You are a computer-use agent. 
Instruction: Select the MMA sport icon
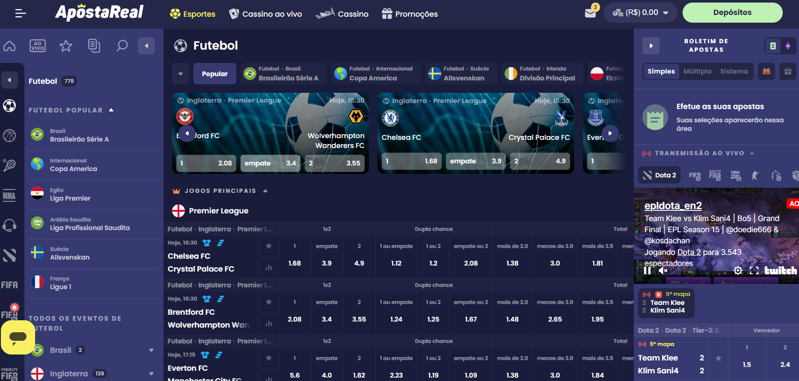coord(9,195)
